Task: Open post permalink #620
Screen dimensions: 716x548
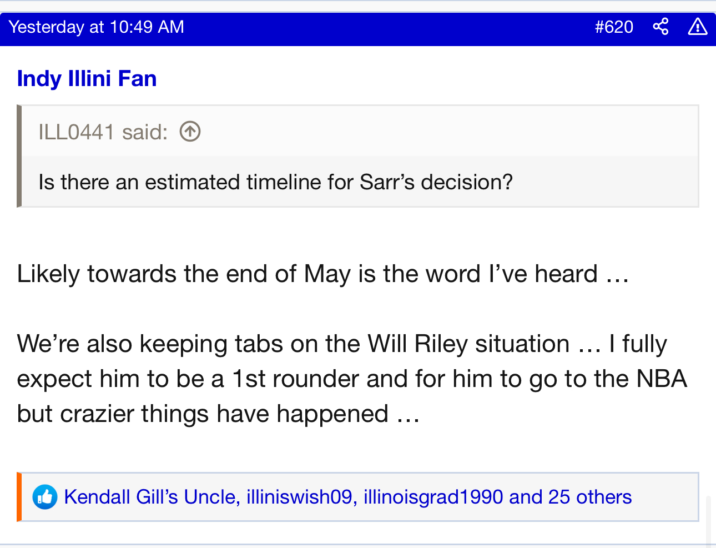Action: 614,27
